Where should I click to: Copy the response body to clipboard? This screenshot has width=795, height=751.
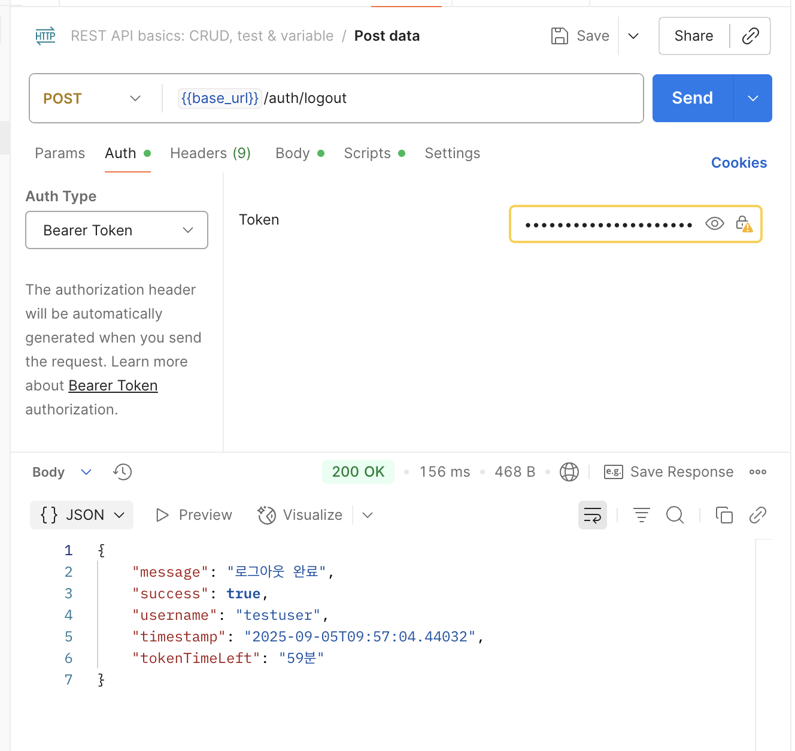724,515
